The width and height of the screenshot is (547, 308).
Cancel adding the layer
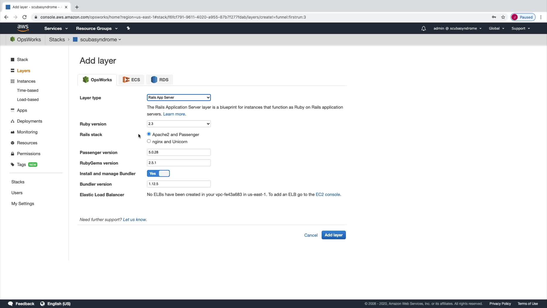[x=311, y=235]
